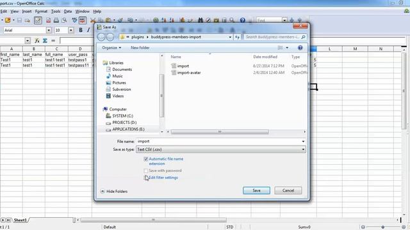The width and height of the screenshot is (410, 230).
Task: Open the Tools menu
Action: tap(56, 11)
